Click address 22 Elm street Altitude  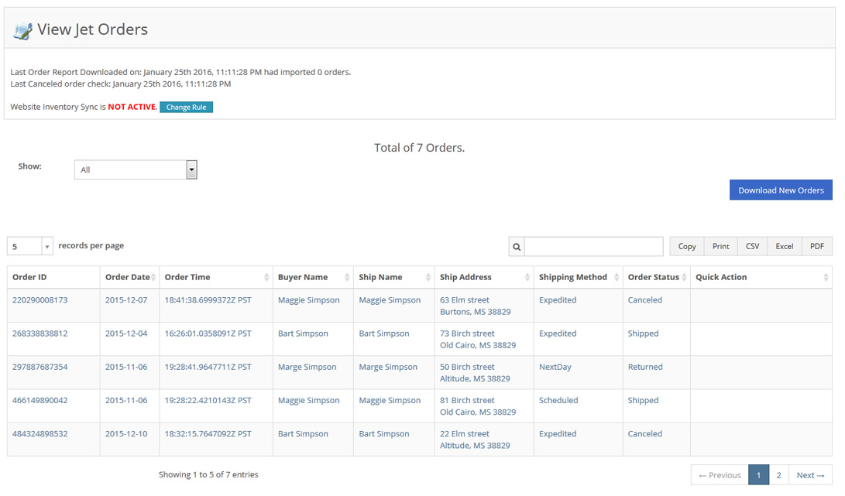[475, 440]
